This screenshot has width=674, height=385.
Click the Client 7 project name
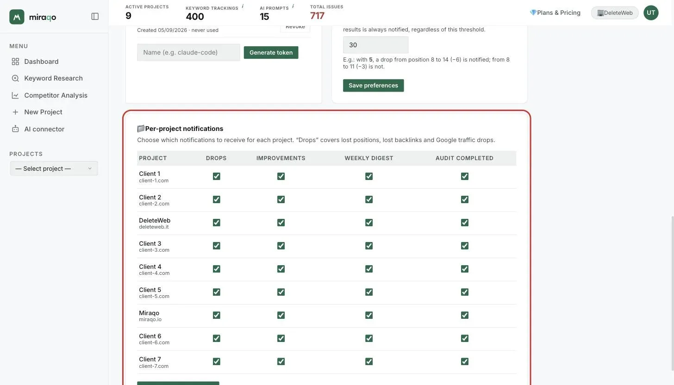point(150,359)
